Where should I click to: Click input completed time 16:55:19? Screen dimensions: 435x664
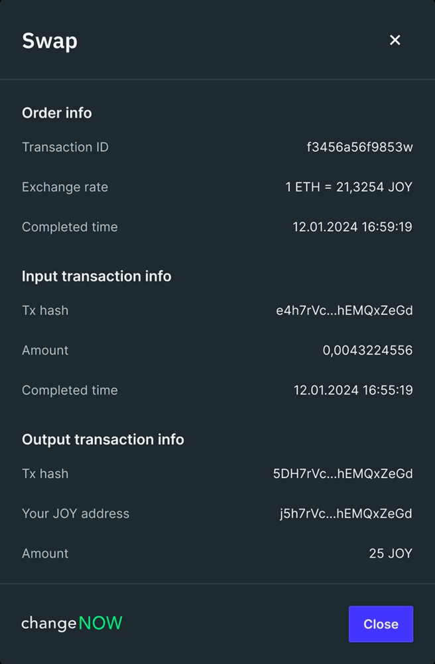[x=353, y=390]
